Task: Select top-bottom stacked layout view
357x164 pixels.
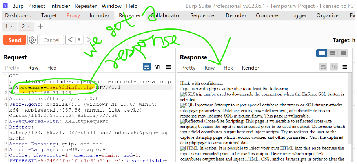Action: [333, 53]
